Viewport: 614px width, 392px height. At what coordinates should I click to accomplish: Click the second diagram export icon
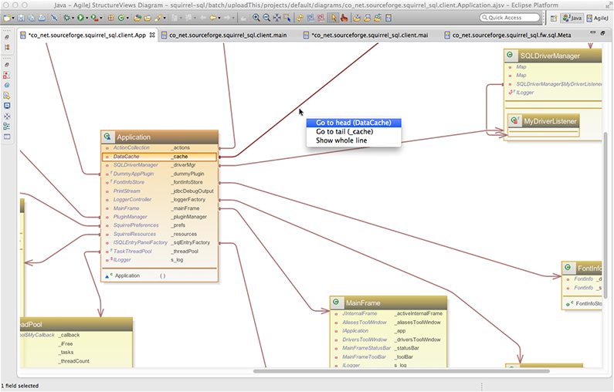point(368,18)
